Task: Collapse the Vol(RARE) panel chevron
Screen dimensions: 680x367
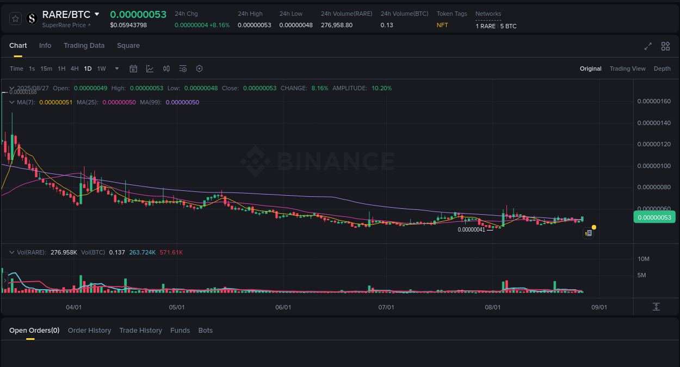Action: [12, 252]
